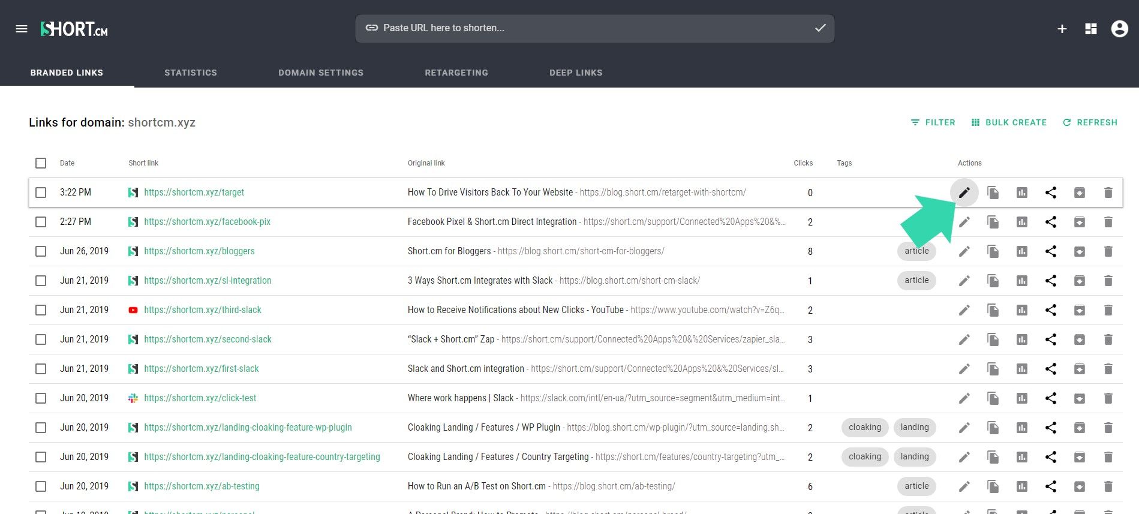Confirm URL with the checkmark icon
Image resolution: width=1139 pixels, height=514 pixels.
[820, 28]
